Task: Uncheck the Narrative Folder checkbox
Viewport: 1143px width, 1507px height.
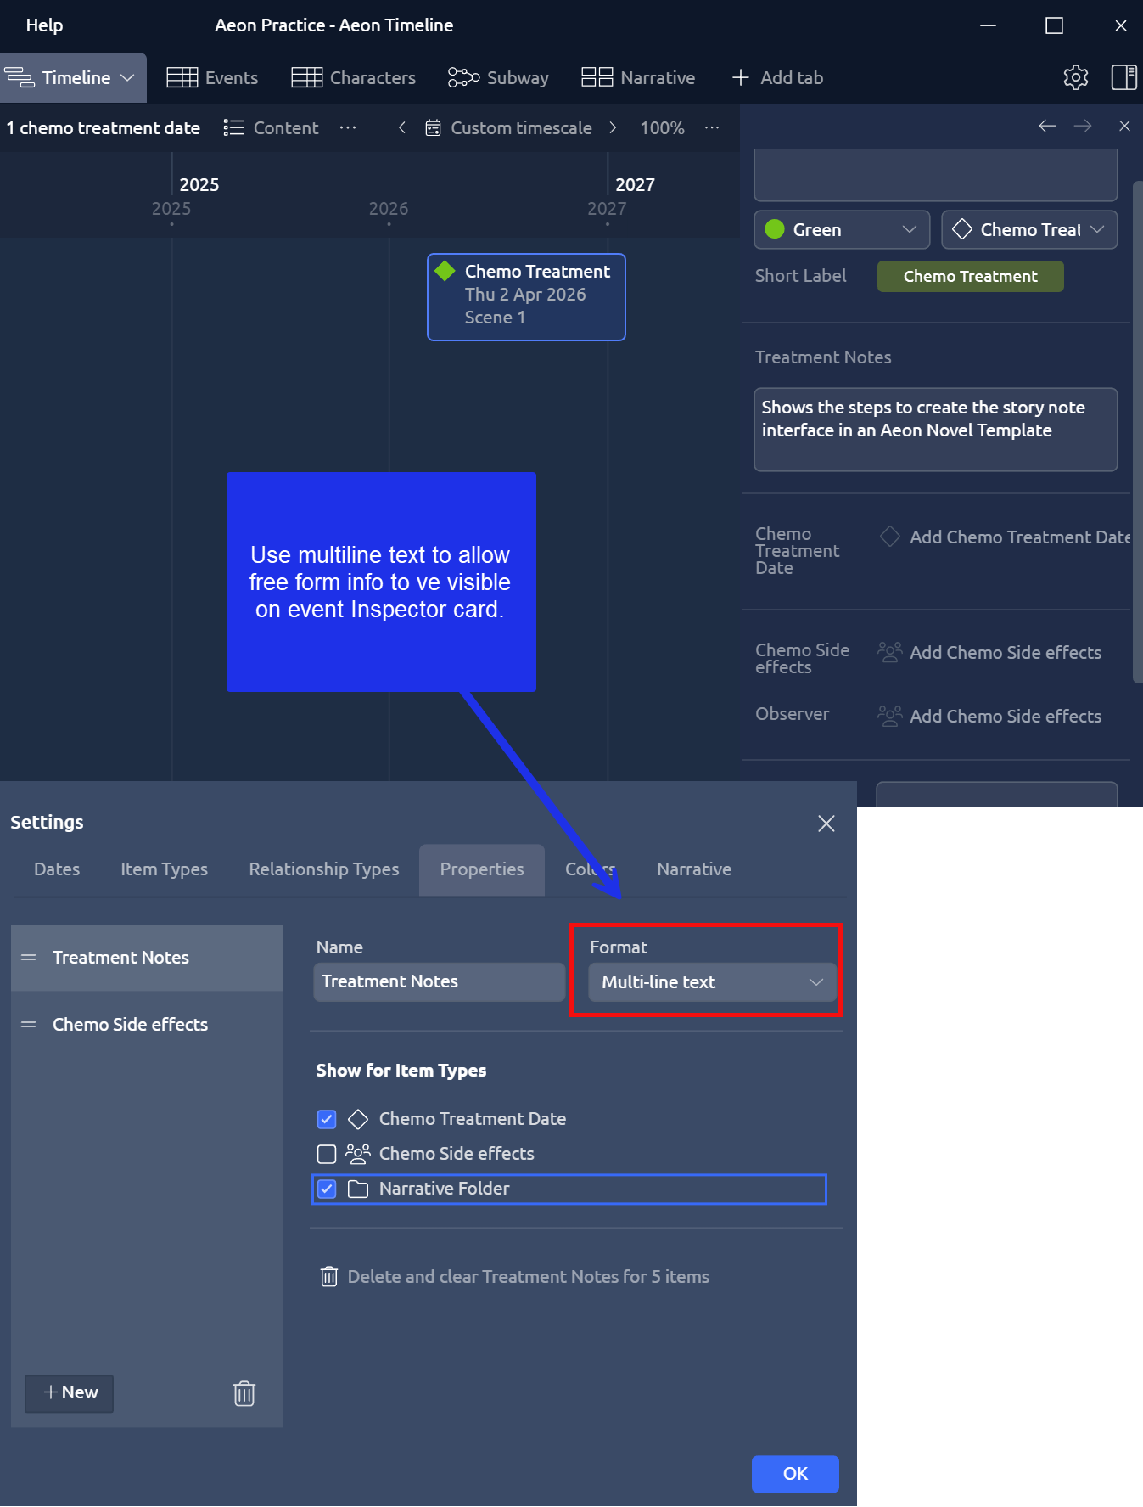Action: [327, 1189]
